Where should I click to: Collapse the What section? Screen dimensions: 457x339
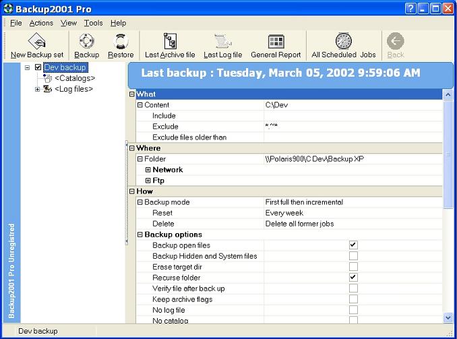(x=131, y=94)
